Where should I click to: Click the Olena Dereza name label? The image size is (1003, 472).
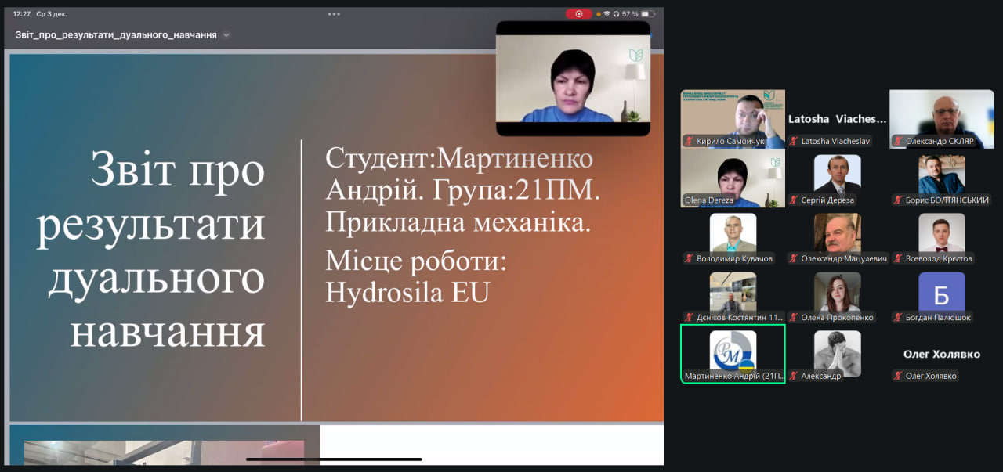pyautogui.click(x=709, y=200)
